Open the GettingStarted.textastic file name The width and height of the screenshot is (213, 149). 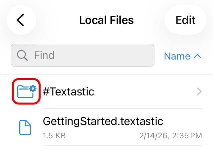[x=103, y=121]
